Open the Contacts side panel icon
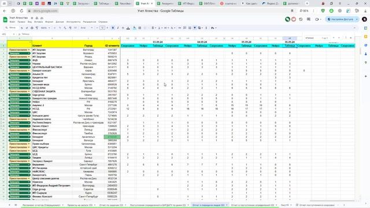Image resolution: width=370 pixels, height=208 pixels. (x=365, y=54)
